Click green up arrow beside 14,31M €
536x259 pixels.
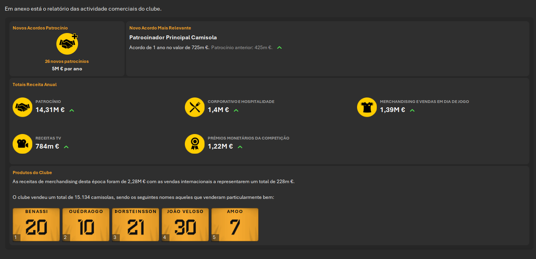click(72, 110)
